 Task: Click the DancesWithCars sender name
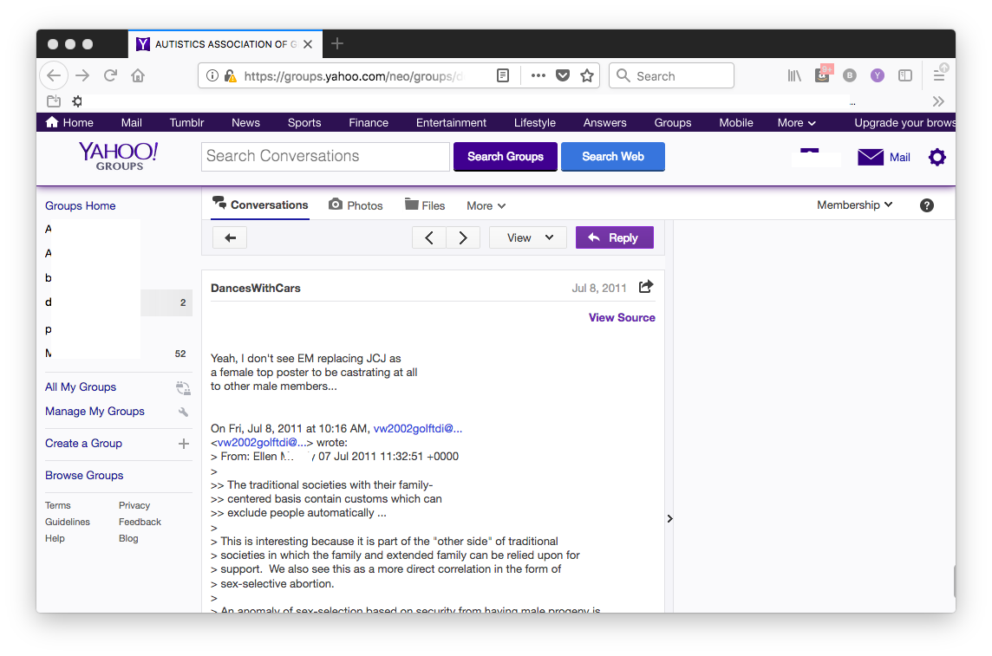click(256, 289)
